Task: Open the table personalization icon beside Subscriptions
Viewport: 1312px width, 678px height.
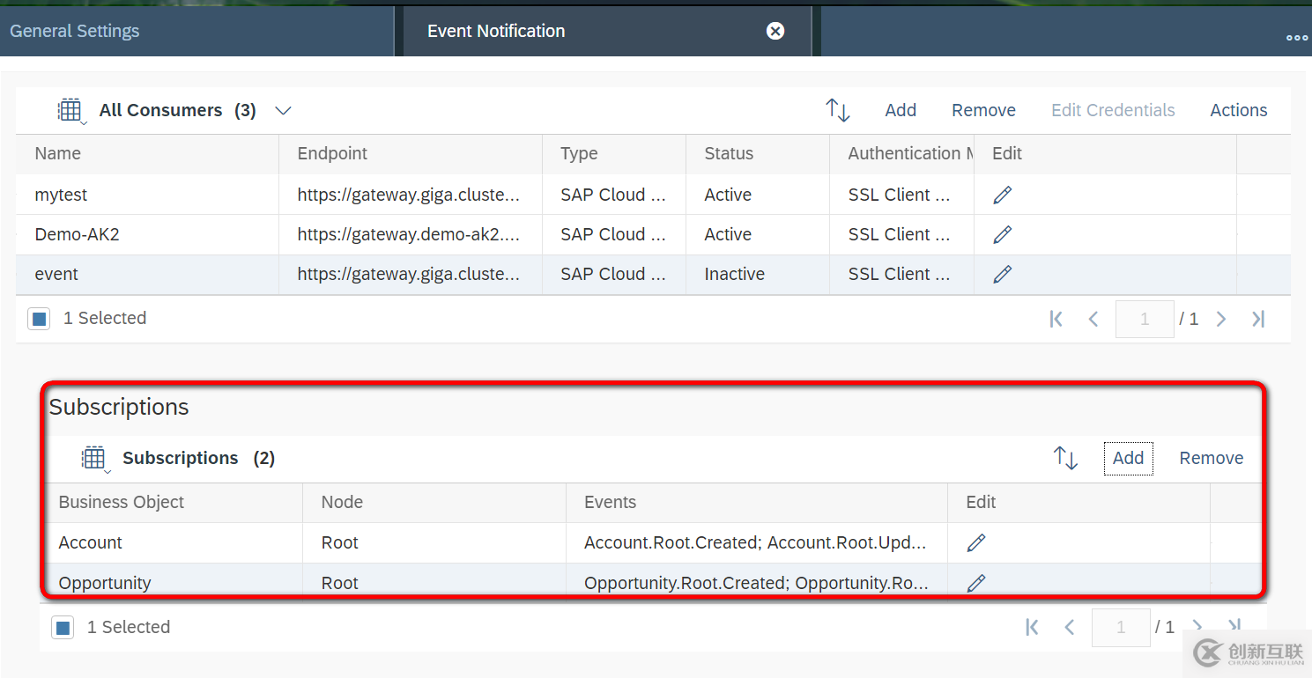Action: click(x=94, y=458)
